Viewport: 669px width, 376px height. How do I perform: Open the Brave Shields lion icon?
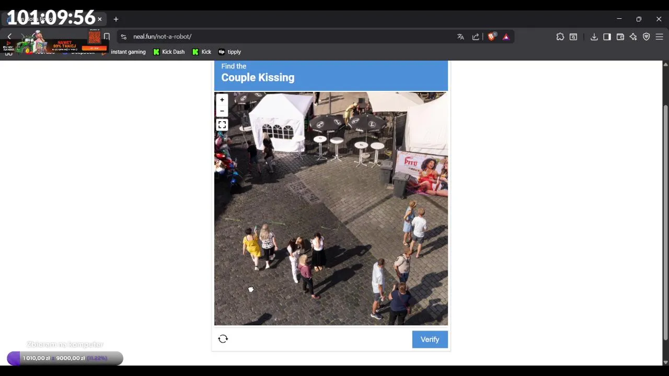tap(491, 37)
